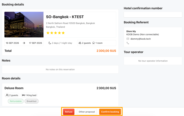Confirm the booking with the orange button

point(110,112)
